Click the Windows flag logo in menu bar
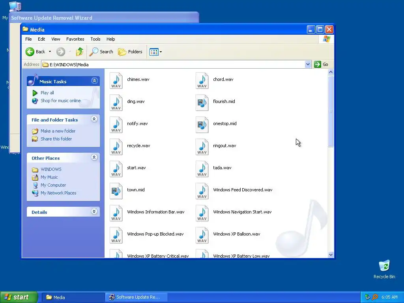Screen dimensions: 404x303 (x=326, y=39)
